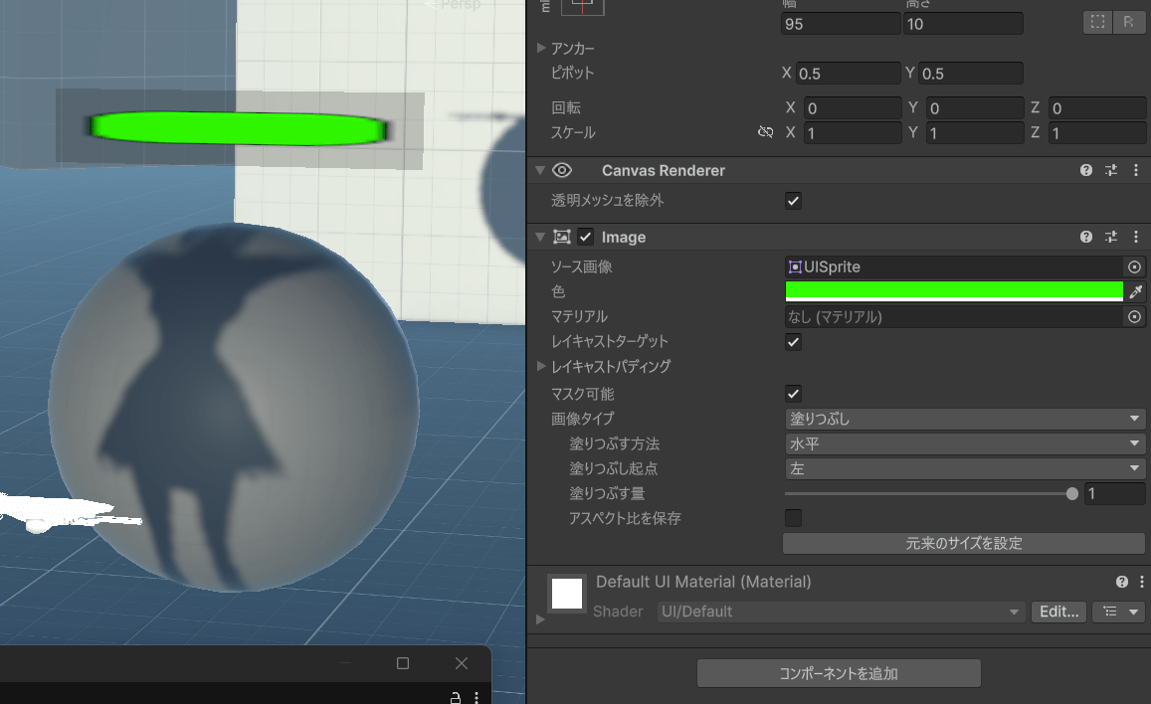Open the 塗りつぶし起点 dropdown
The width and height of the screenshot is (1151, 704).
point(964,468)
